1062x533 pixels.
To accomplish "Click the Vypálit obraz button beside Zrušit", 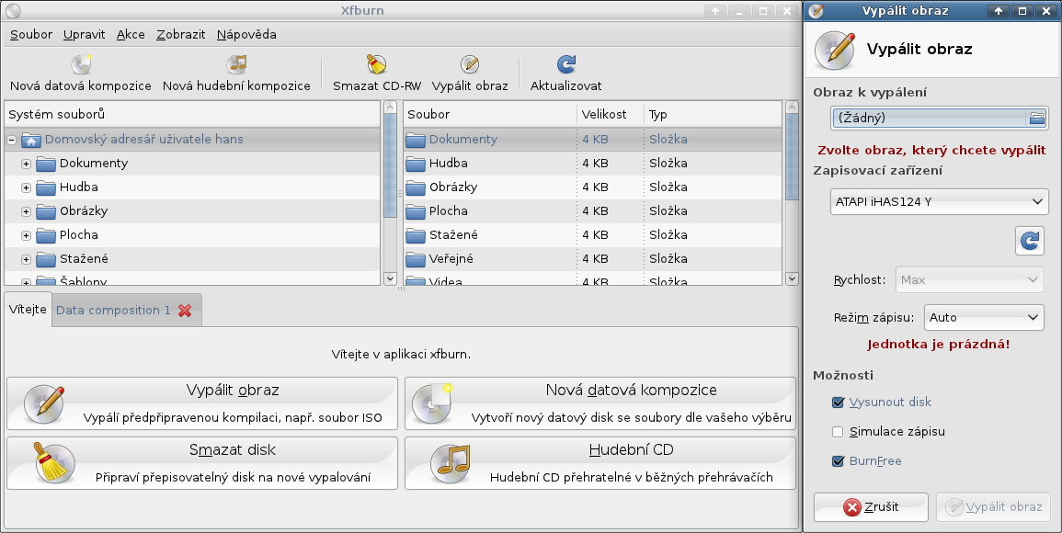I will click(994, 507).
